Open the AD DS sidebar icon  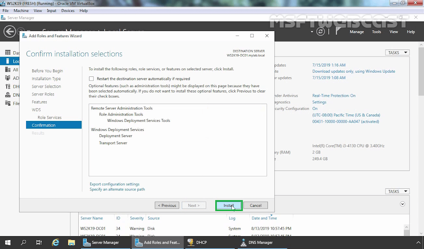8,78
